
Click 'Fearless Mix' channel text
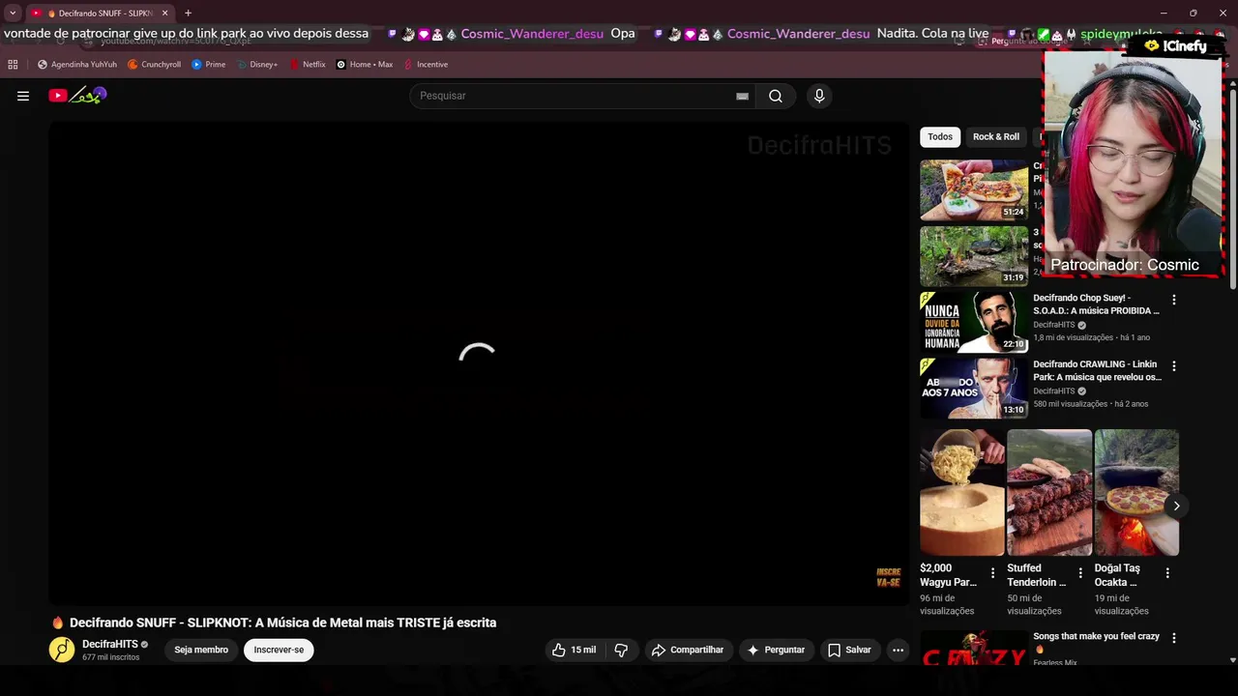tap(1055, 662)
